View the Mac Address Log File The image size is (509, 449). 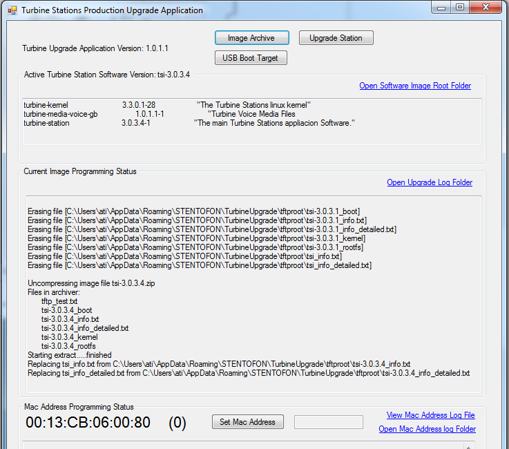pyautogui.click(x=430, y=415)
